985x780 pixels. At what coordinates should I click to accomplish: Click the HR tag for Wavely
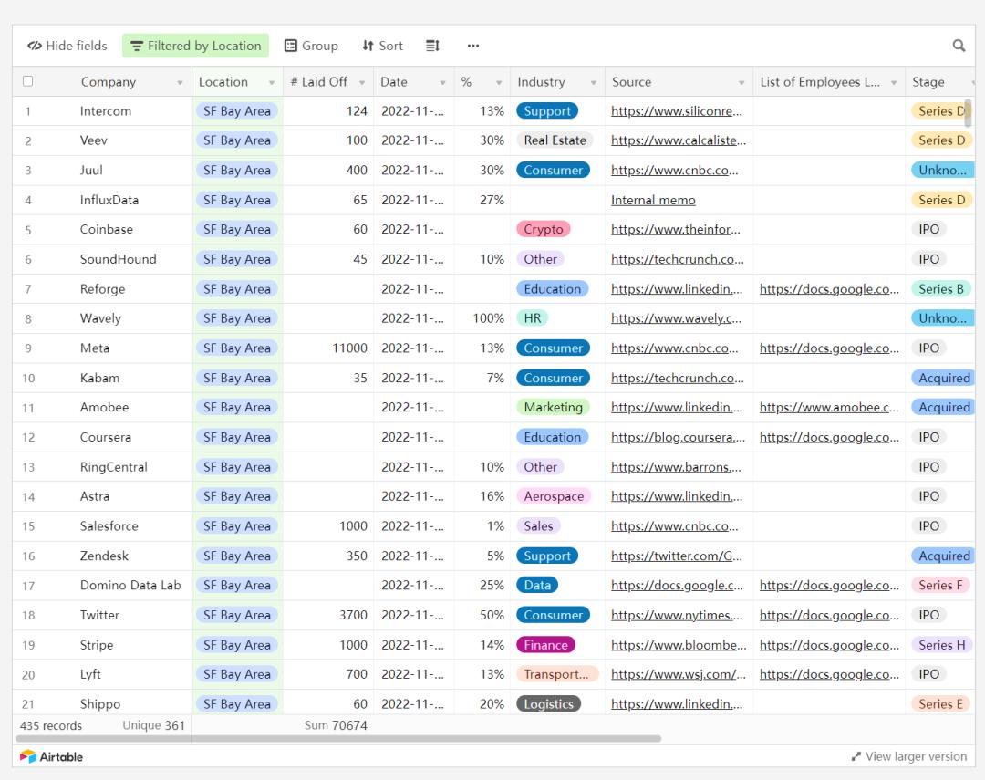(x=532, y=318)
